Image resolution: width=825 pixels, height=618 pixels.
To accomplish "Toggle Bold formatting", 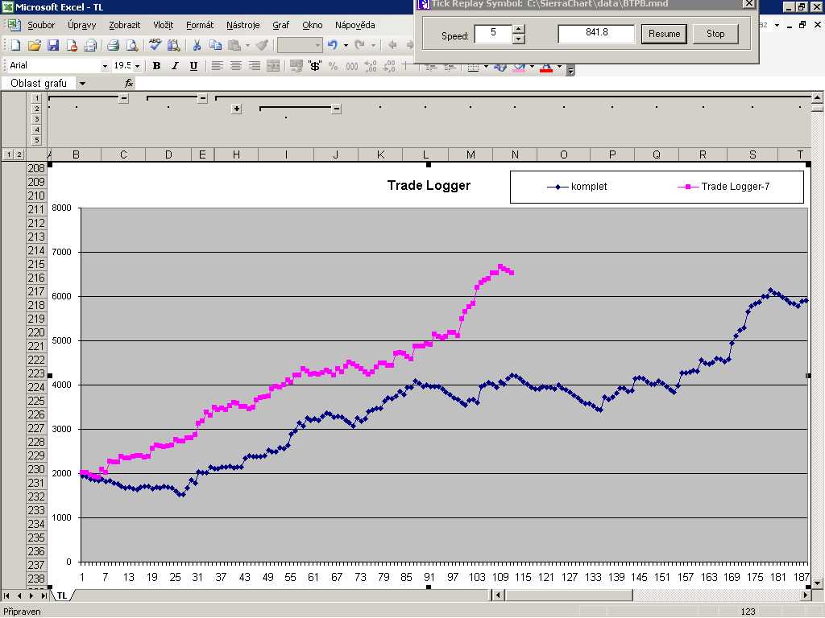I will pos(156,66).
